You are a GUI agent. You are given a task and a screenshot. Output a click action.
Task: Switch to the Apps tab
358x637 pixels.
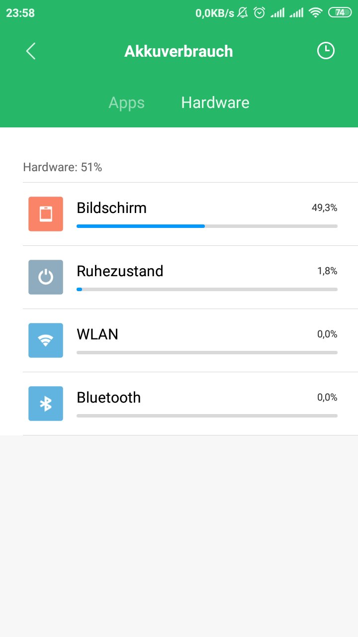[x=126, y=103]
